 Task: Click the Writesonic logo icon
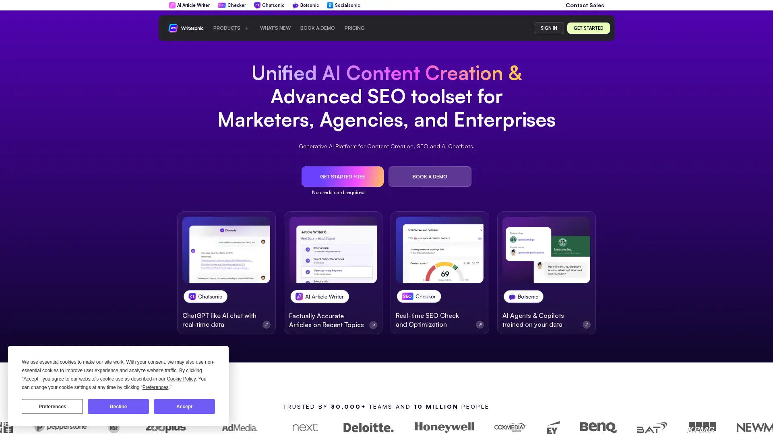coord(173,28)
